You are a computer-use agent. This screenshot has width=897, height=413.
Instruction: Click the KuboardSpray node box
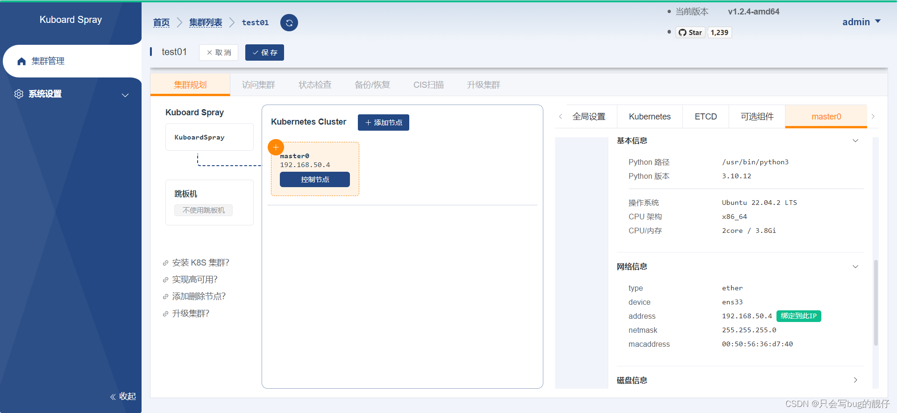tap(209, 137)
